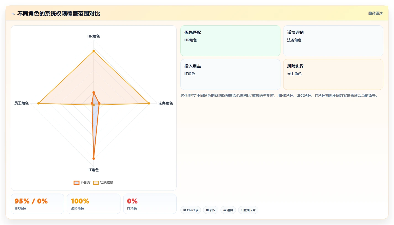Open the 投入重点 IT角色 card
This screenshot has width=394, height=225.
(230, 74)
